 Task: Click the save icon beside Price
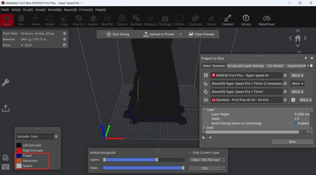point(65,45)
